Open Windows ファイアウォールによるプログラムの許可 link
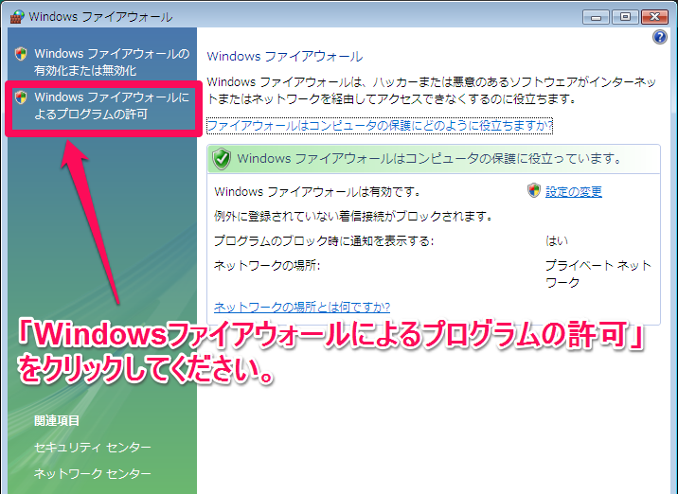The width and height of the screenshot is (678, 494). point(112,105)
